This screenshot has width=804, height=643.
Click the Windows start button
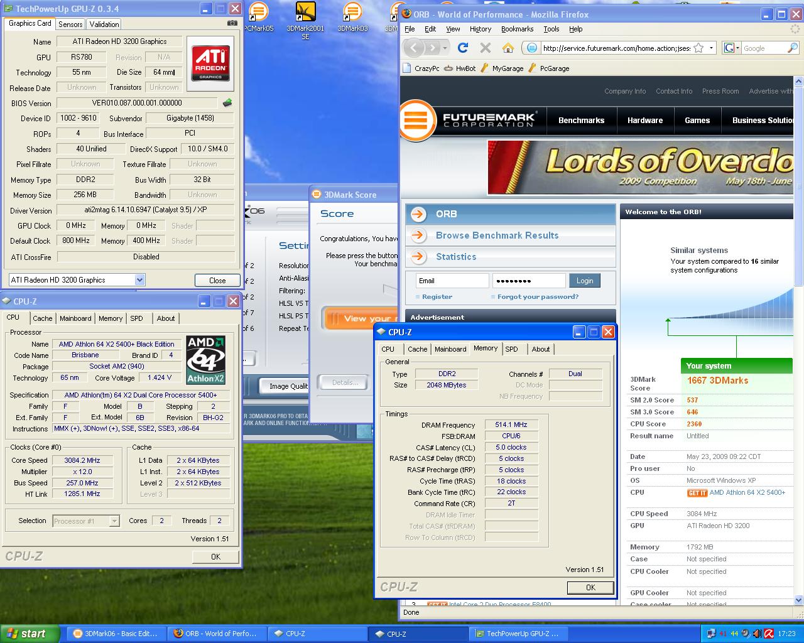30,634
